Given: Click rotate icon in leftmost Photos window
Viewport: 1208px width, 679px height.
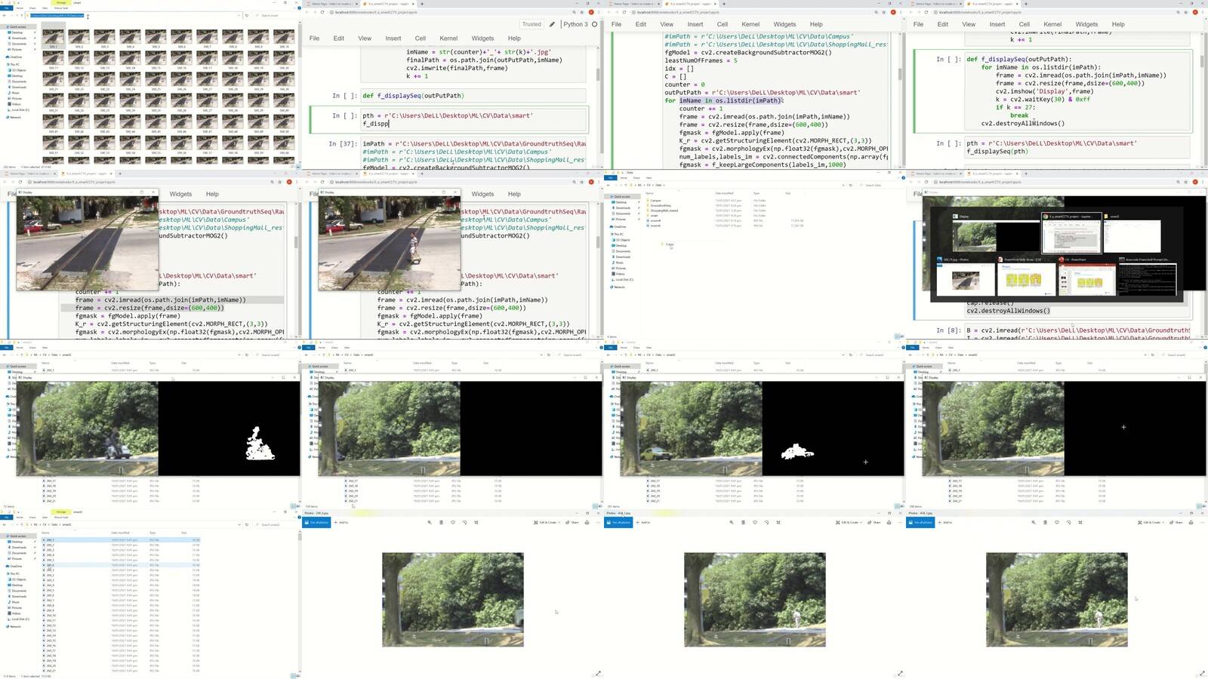Looking at the screenshot, I should 464,522.
